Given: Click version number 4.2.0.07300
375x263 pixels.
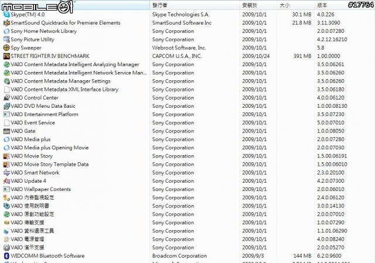Looking at the screenshot, I should tap(330, 181).
